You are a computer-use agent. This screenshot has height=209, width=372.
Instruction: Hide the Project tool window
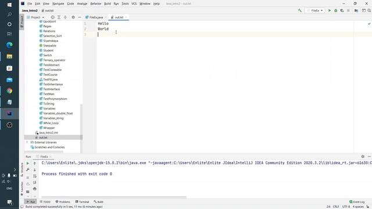click(80, 17)
